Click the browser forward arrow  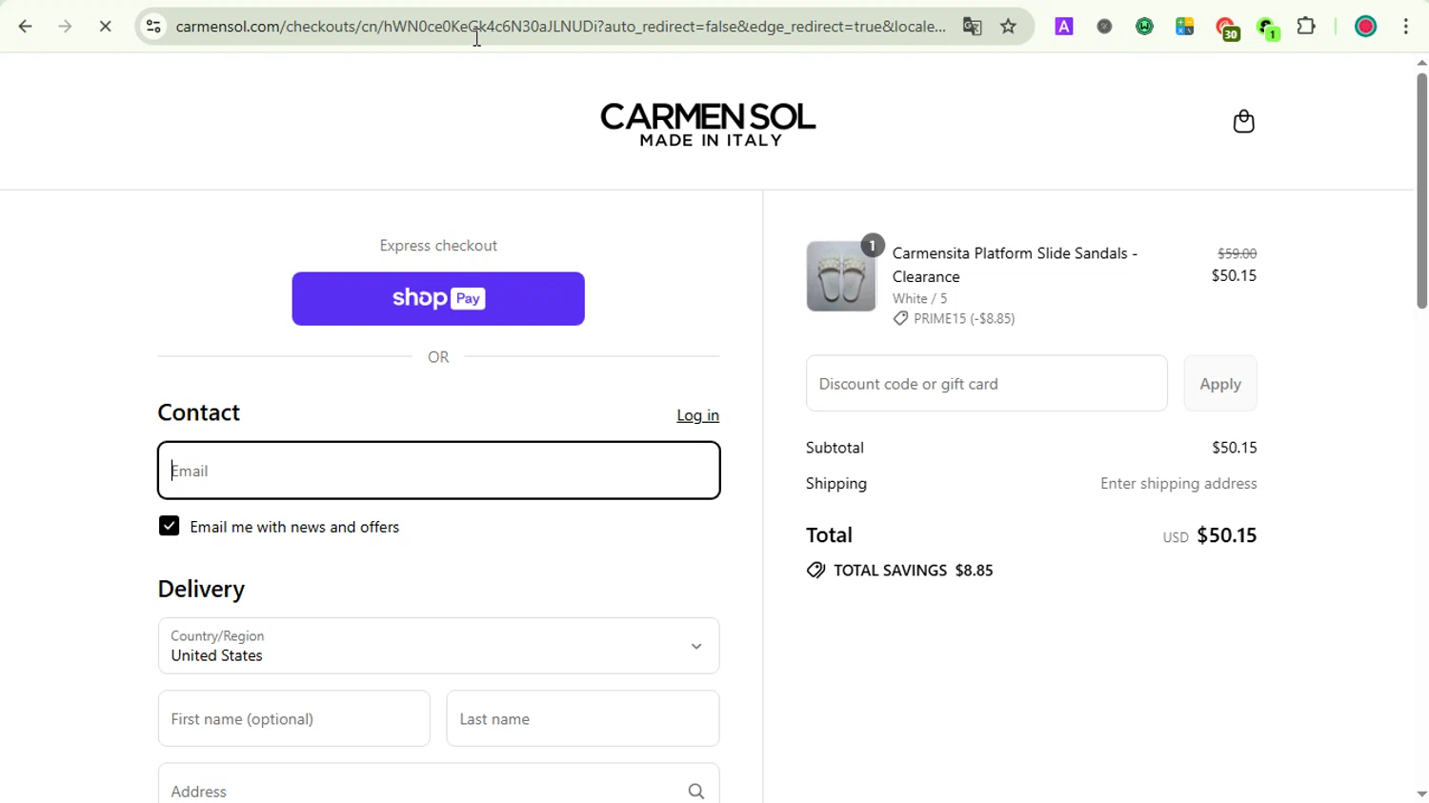pyautogui.click(x=66, y=27)
